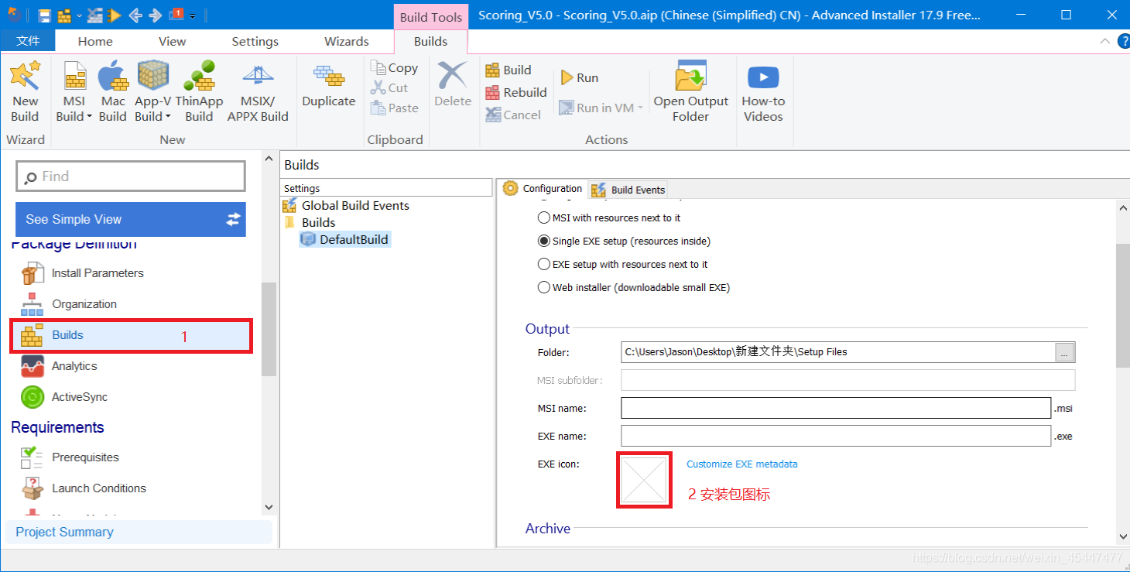Select the Builds ribbon tab
Screen dimensions: 1130x572
tap(430, 42)
